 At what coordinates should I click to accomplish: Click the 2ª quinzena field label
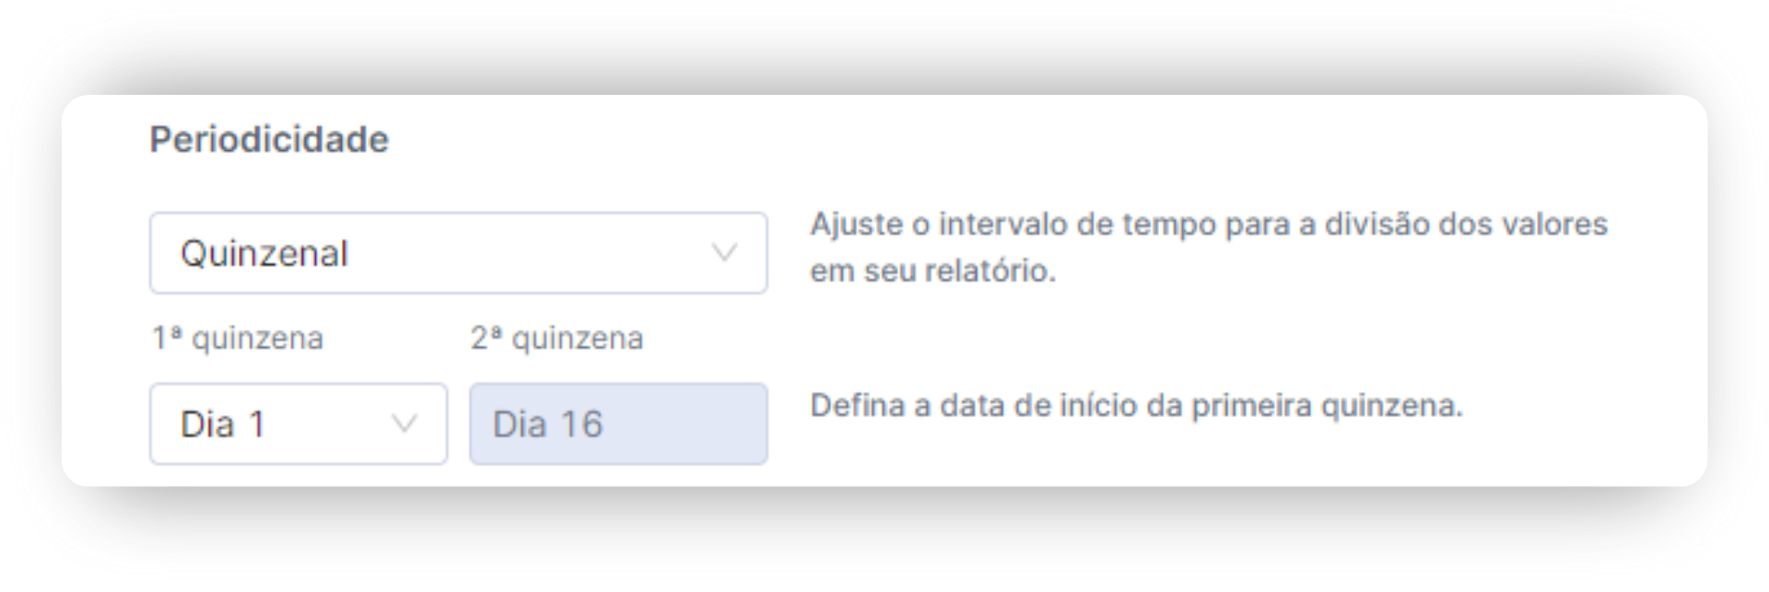pyautogui.click(x=556, y=339)
